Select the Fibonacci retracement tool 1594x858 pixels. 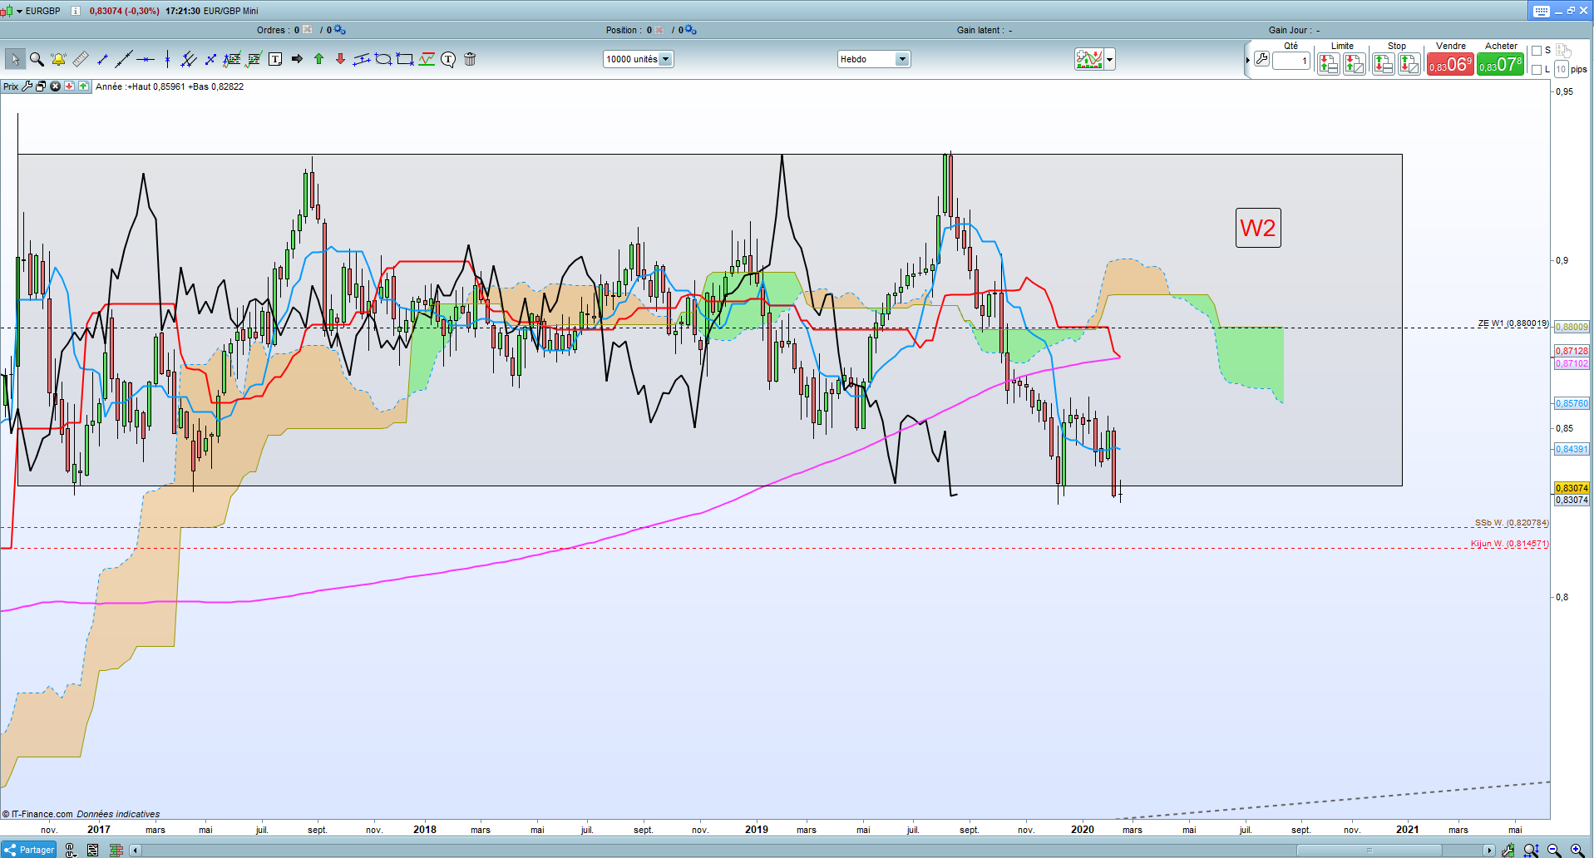coord(232,59)
